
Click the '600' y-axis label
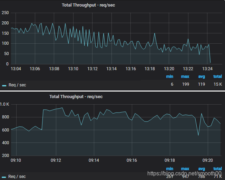6,130
